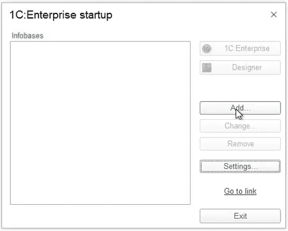Open the startup Settings dialog
Image resolution: width=288 pixels, height=231 pixels.
tap(240, 166)
